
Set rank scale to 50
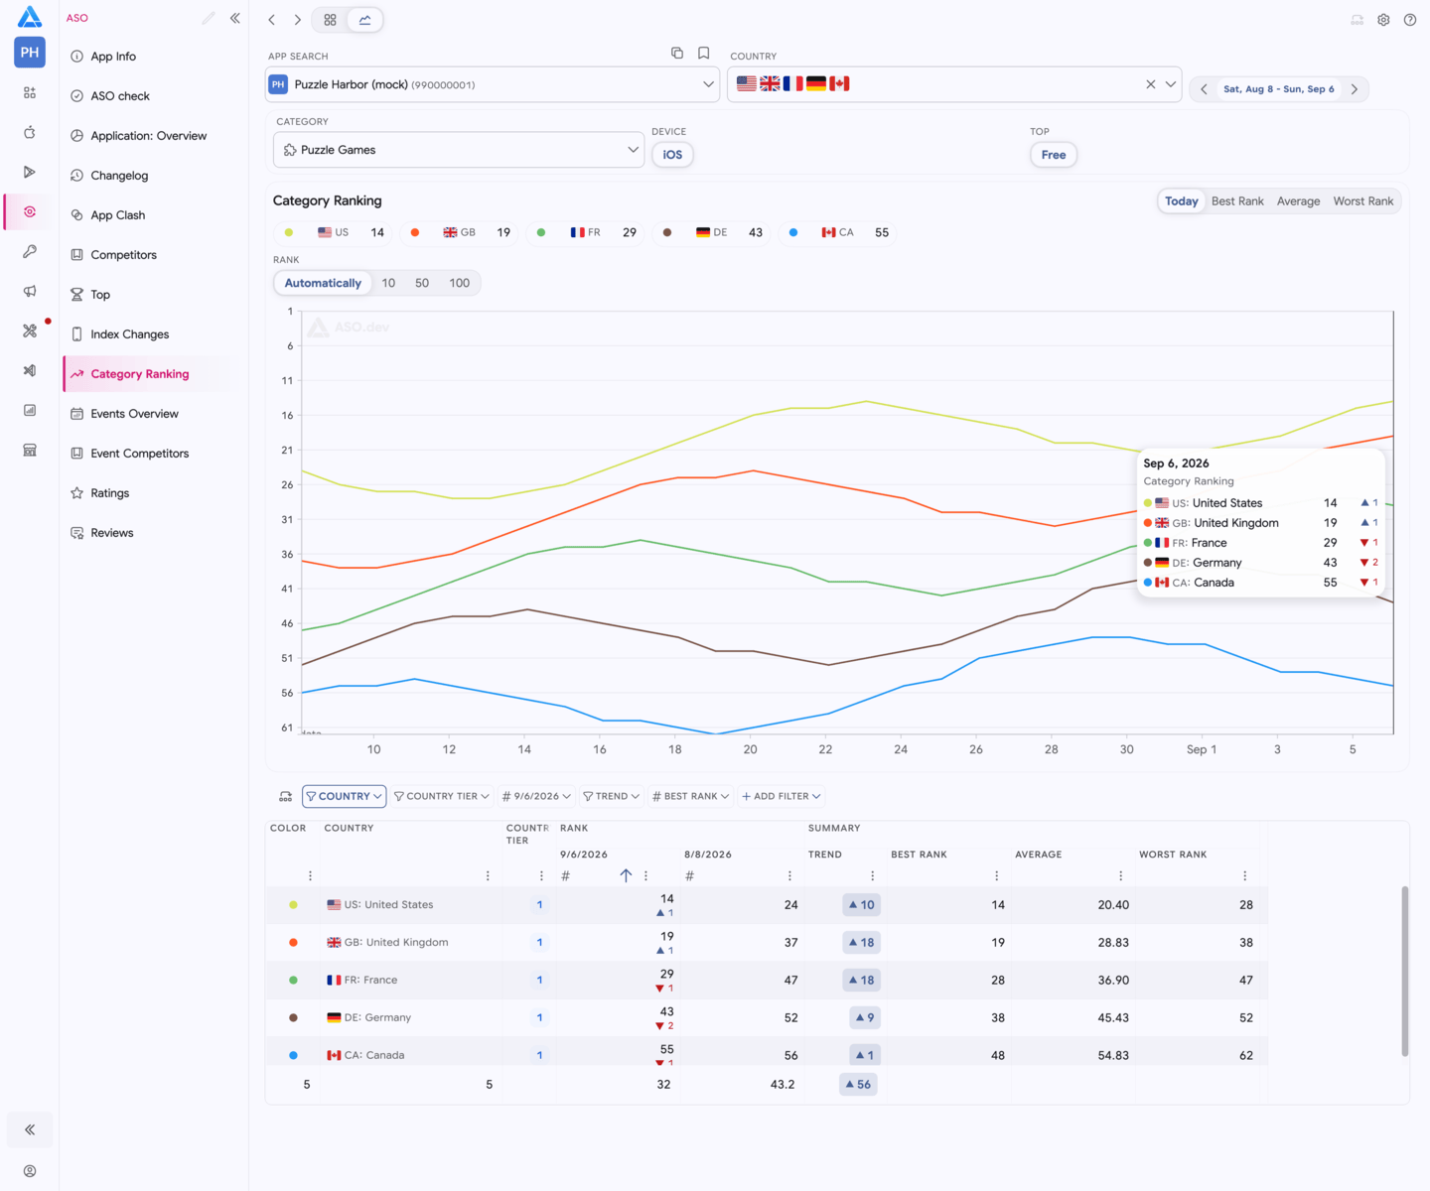coord(422,283)
